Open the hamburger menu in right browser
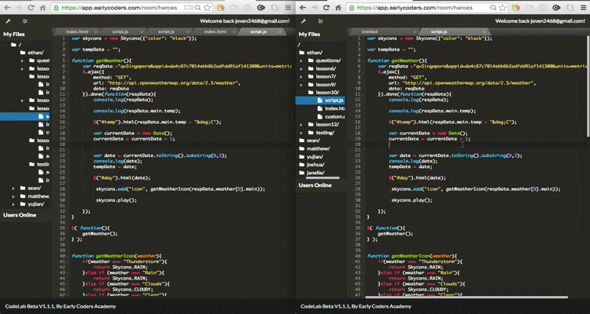Viewport: 590px width, 314px height. click(583, 7)
